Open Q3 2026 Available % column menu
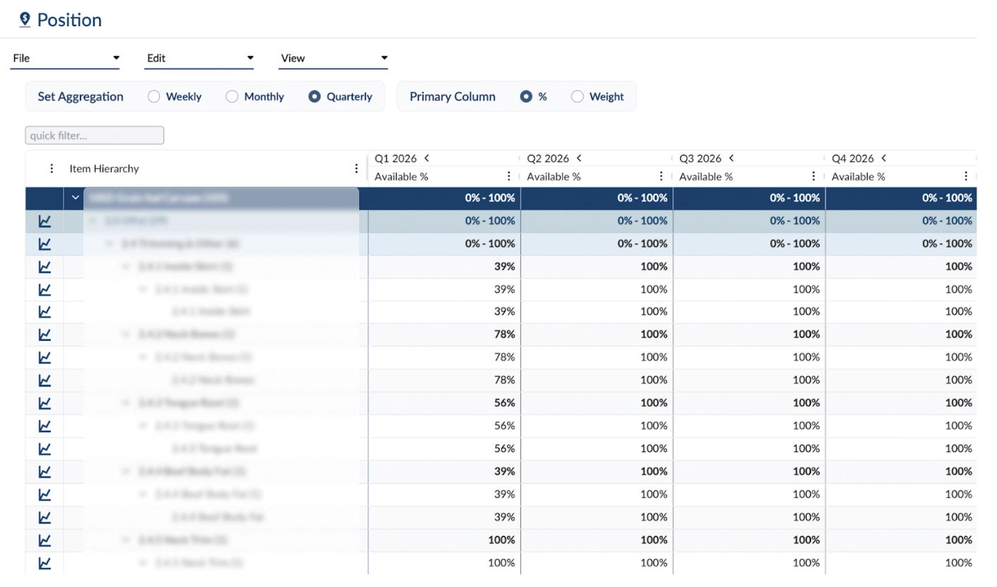 click(814, 177)
